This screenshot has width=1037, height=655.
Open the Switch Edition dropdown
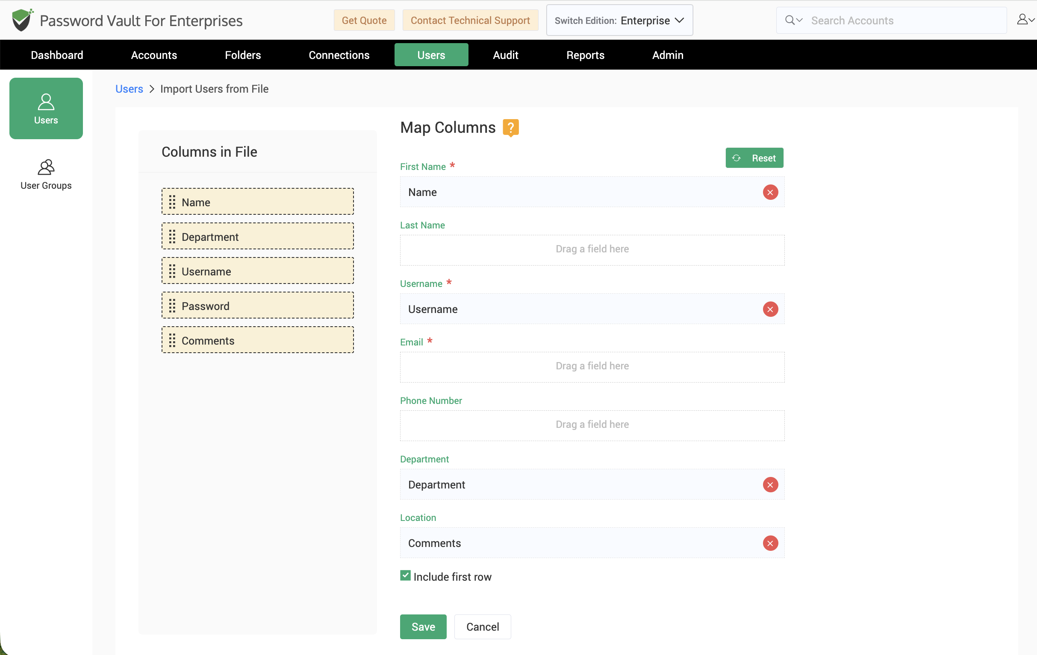(x=619, y=20)
